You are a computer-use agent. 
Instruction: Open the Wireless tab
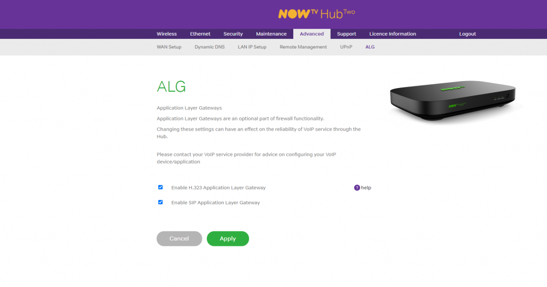point(167,34)
